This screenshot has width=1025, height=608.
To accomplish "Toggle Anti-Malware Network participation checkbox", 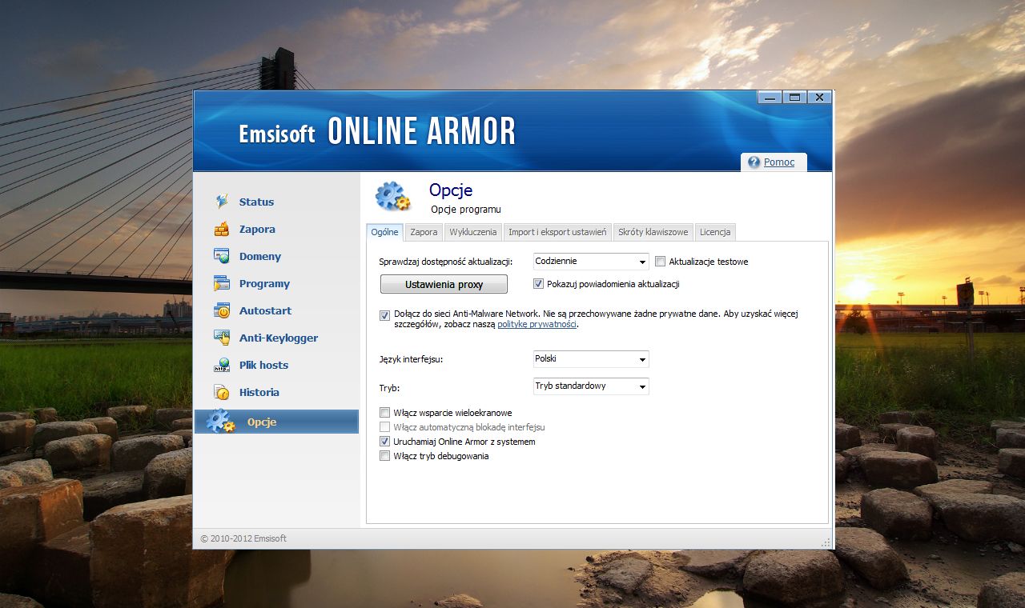I will click(385, 315).
